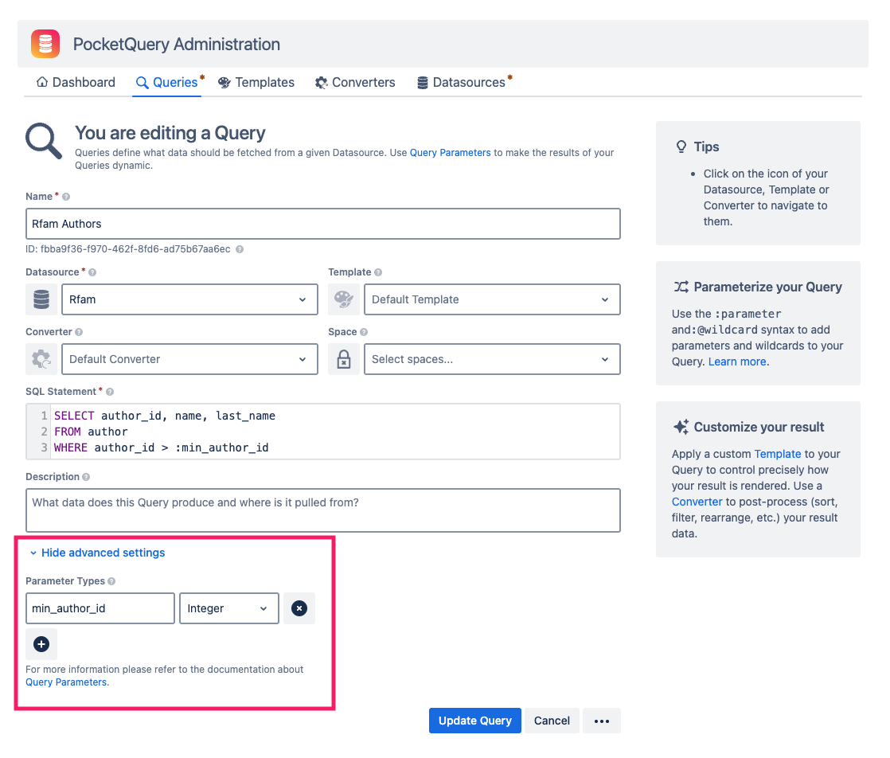Open the Datasources tab

coord(463,82)
